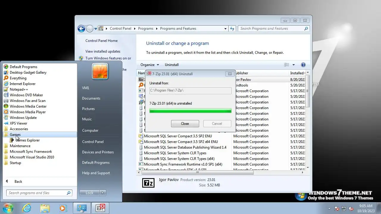Expand the Accessories folder
Viewport: 381px width, 214px height.
19,129
